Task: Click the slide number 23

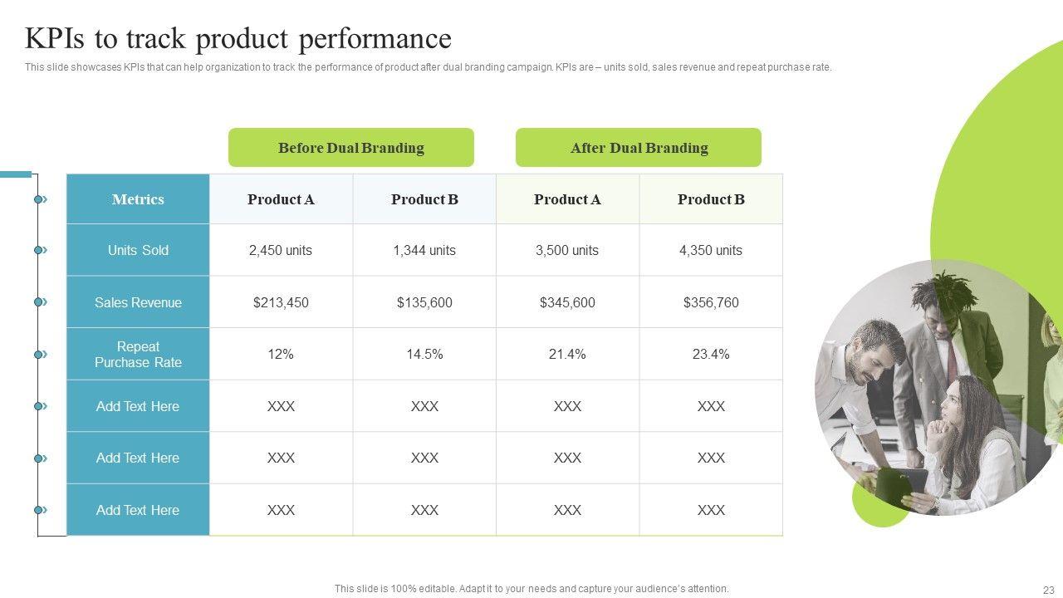Action: (1048, 590)
